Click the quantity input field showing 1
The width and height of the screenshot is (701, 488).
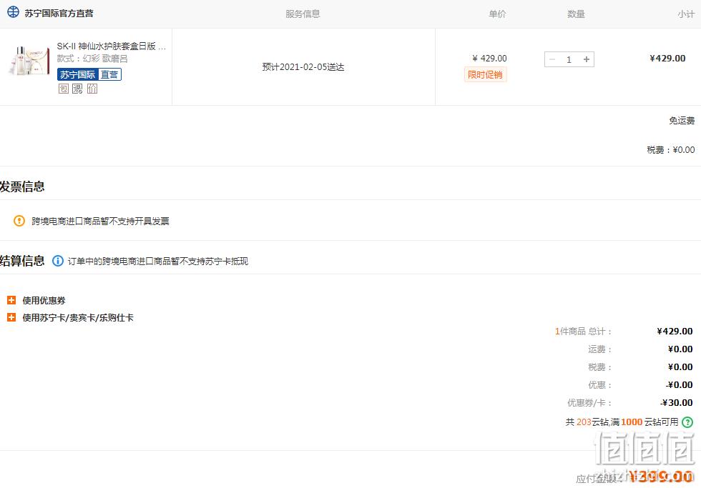569,59
